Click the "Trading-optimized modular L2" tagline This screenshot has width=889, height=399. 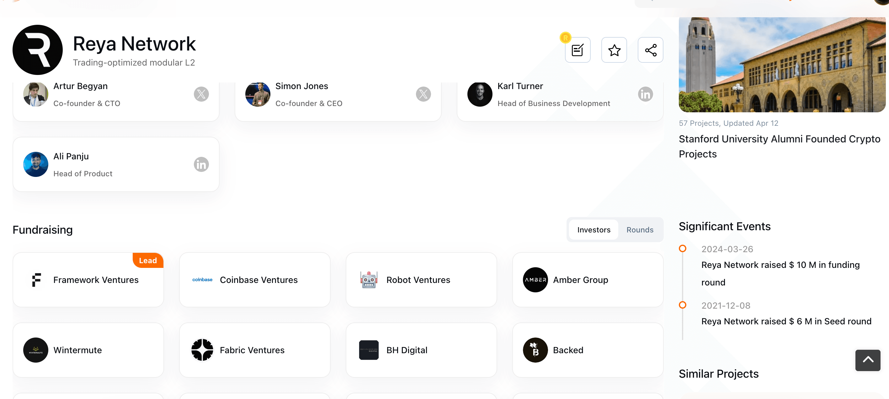coord(134,62)
